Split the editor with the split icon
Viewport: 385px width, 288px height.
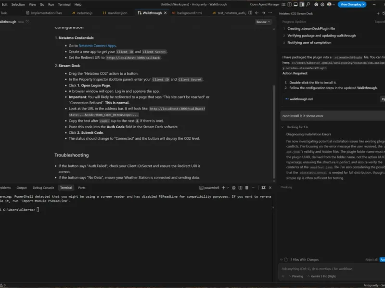tap(250, 13)
